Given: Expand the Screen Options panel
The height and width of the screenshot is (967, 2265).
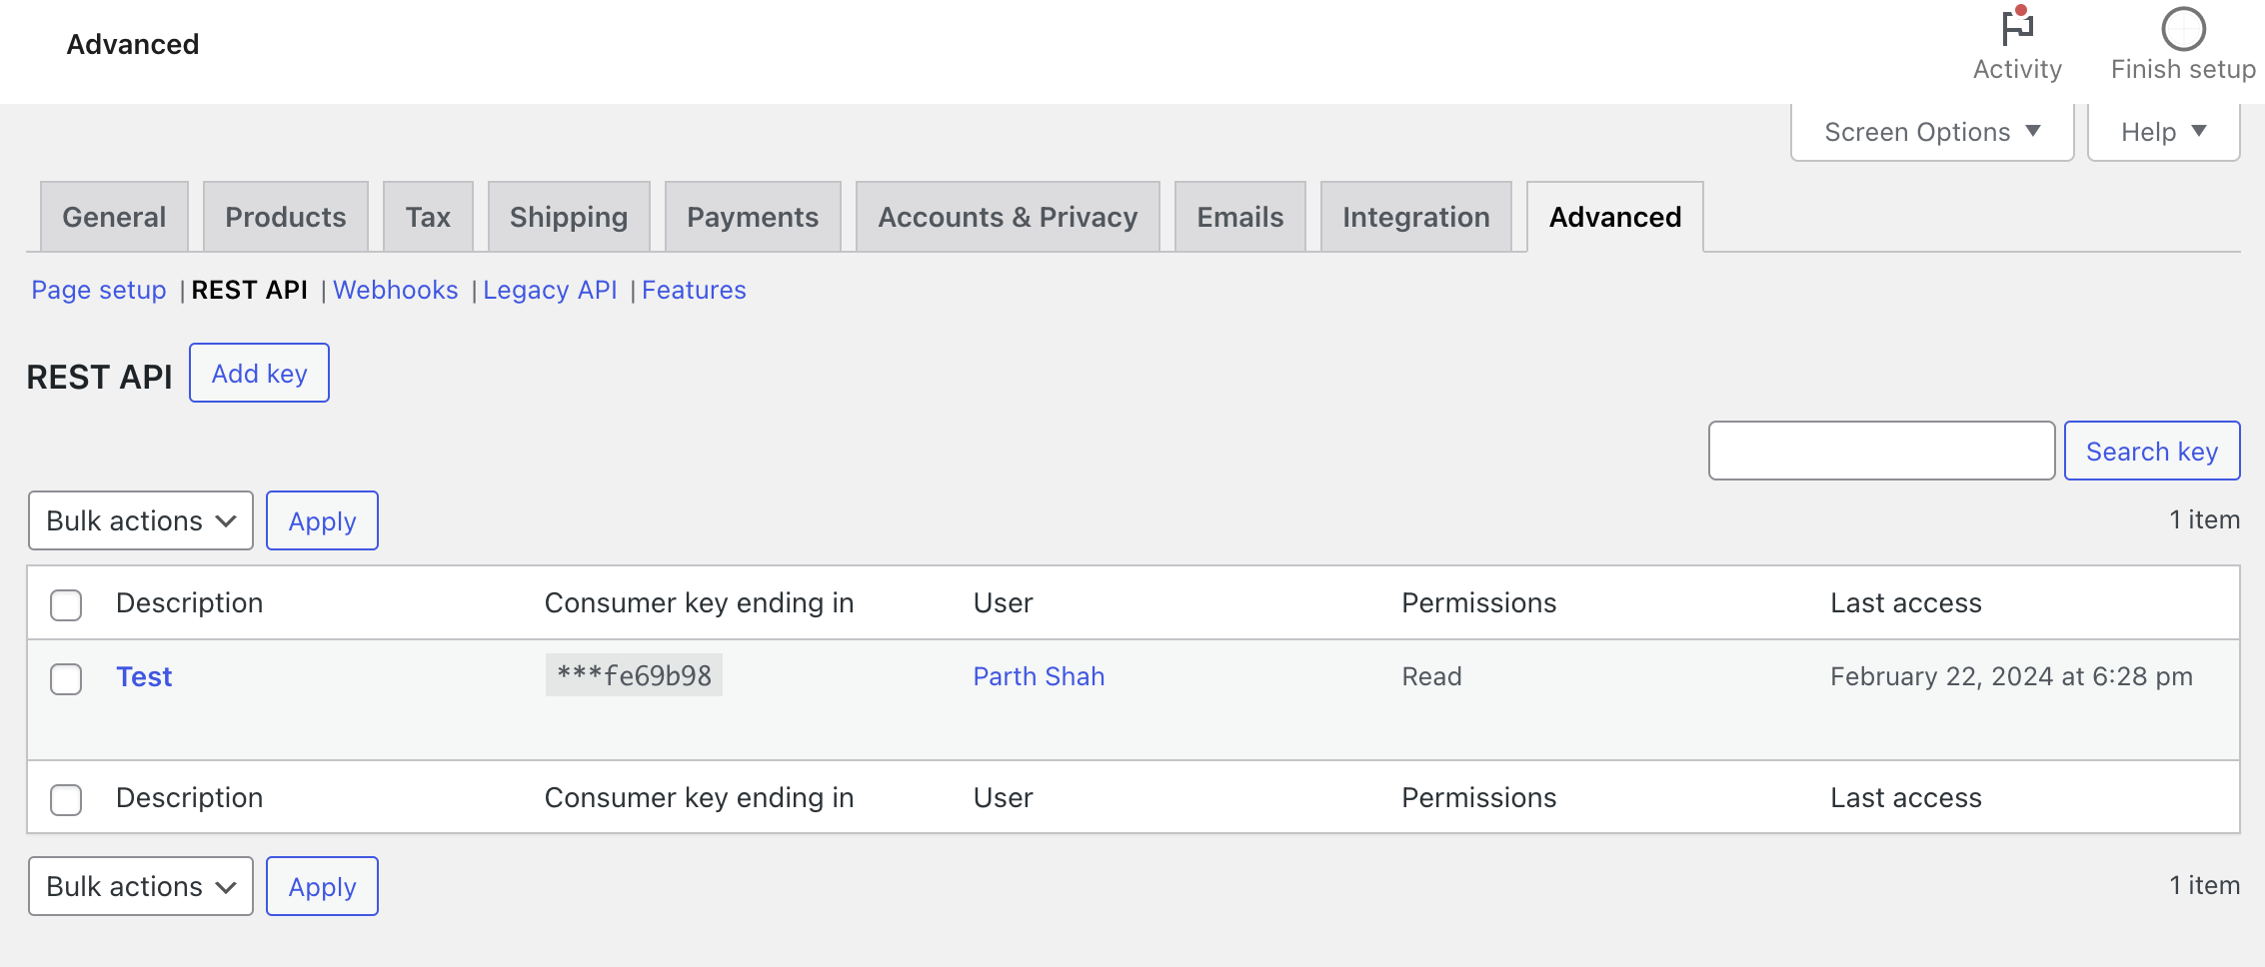Looking at the screenshot, I should pos(1931,132).
